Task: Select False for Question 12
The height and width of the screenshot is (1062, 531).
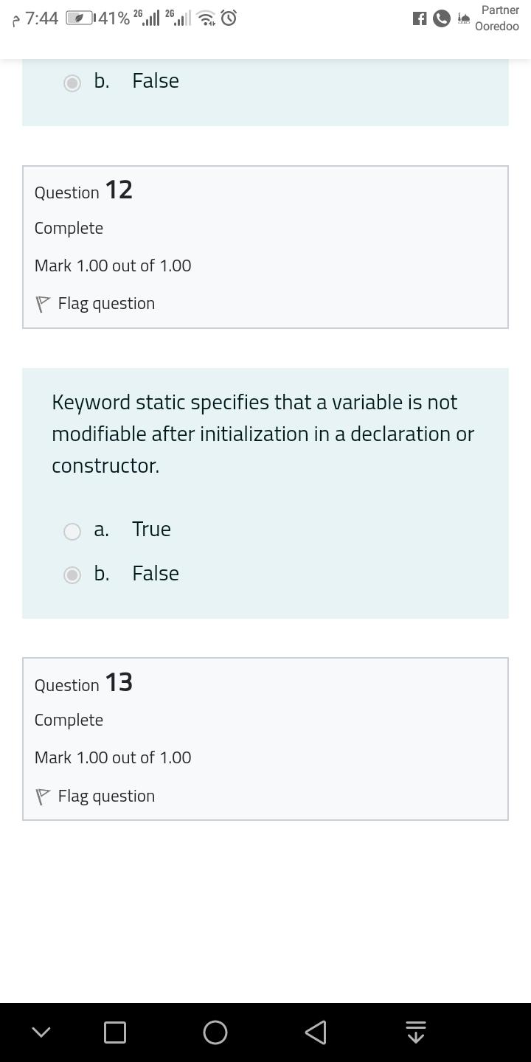Action: (72, 575)
